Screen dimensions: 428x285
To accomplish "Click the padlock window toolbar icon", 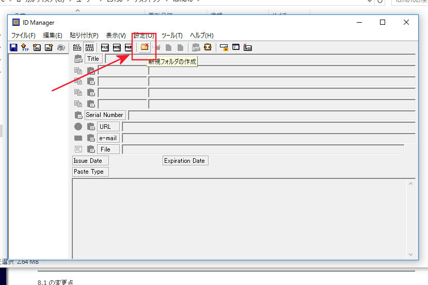I will coord(224,47).
